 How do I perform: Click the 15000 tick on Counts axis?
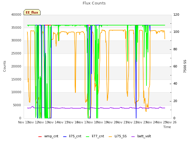[16, 79]
